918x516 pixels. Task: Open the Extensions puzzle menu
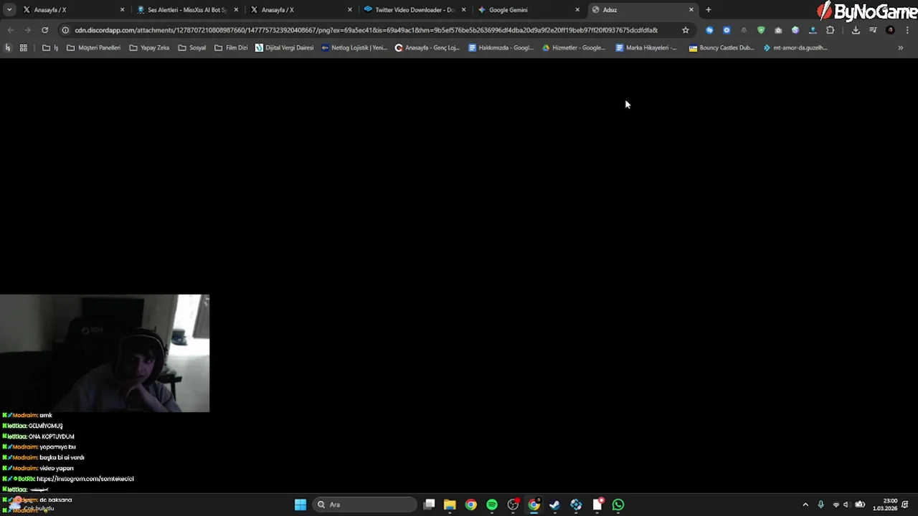[831, 30]
